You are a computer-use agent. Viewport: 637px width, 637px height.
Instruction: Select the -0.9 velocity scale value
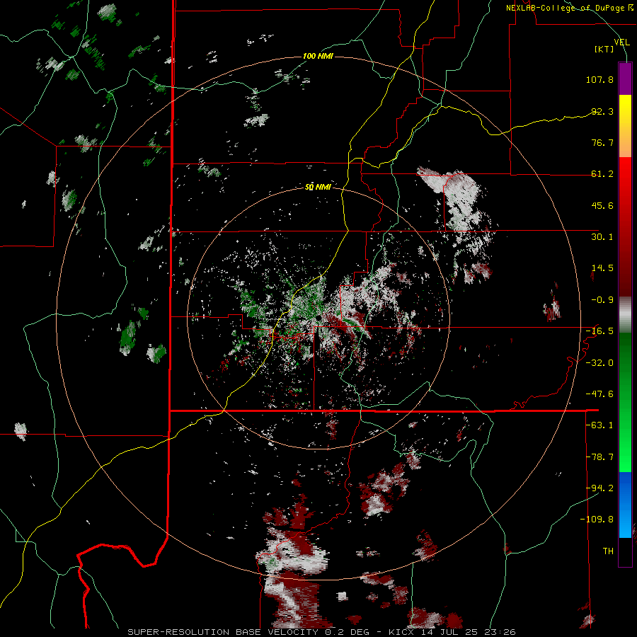tap(602, 300)
